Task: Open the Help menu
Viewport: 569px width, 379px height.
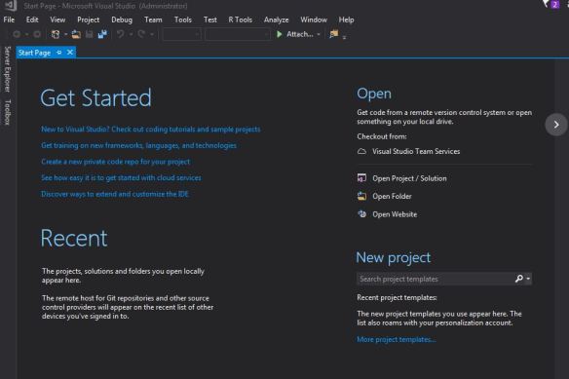Action: pyautogui.click(x=346, y=19)
